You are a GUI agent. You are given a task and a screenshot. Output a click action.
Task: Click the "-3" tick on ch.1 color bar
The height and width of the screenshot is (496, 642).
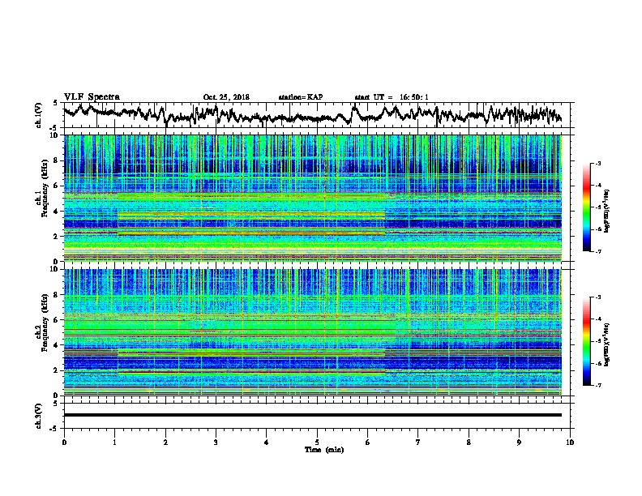coord(598,164)
